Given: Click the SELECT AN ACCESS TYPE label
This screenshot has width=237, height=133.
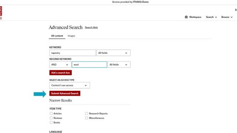Looking at the screenshot, I should click(62, 80).
